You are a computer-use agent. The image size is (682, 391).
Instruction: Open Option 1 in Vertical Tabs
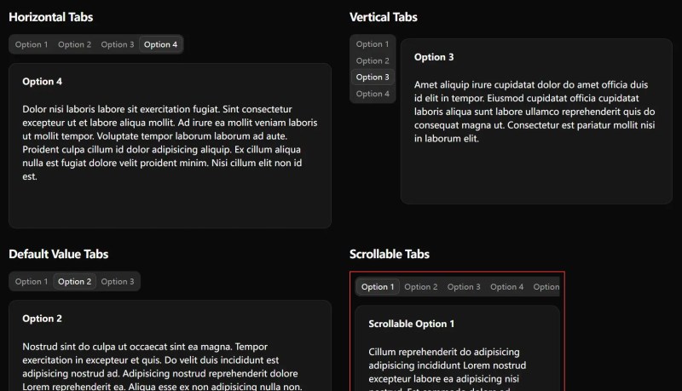click(x=373, y=44)
